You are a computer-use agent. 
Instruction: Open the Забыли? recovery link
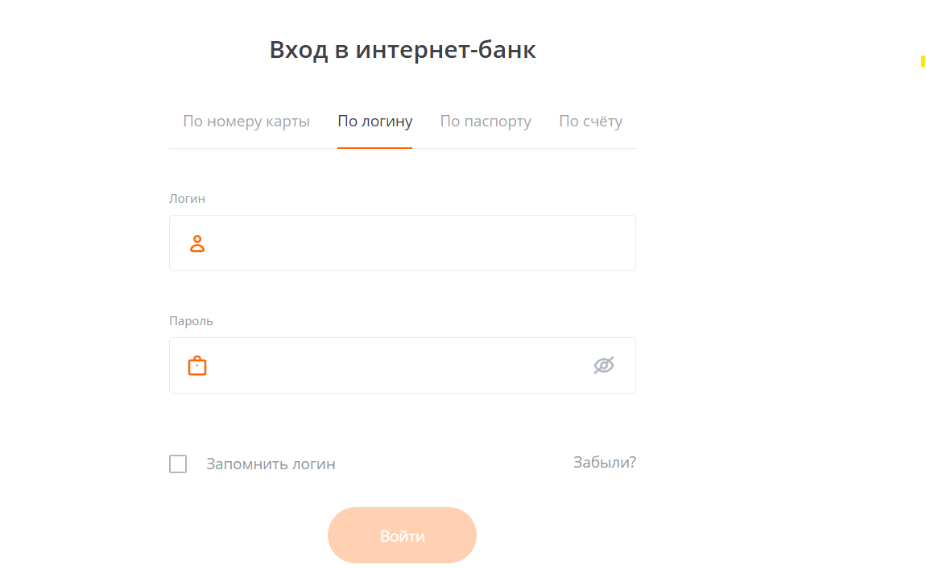(604, 463)
